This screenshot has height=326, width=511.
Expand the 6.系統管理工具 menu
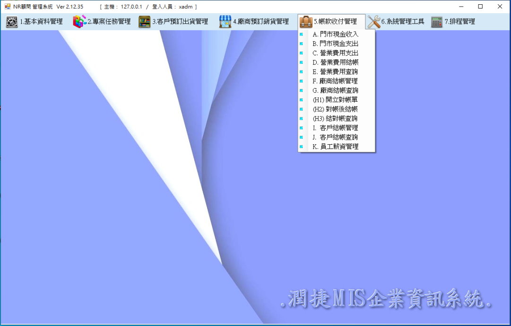402,22
